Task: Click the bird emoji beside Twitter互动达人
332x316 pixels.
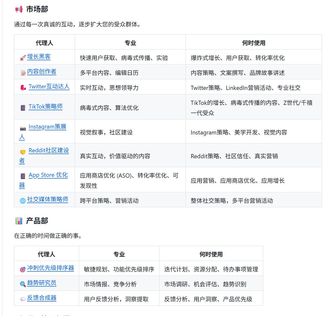Action: pyautogui.click(x=23, y=88)
